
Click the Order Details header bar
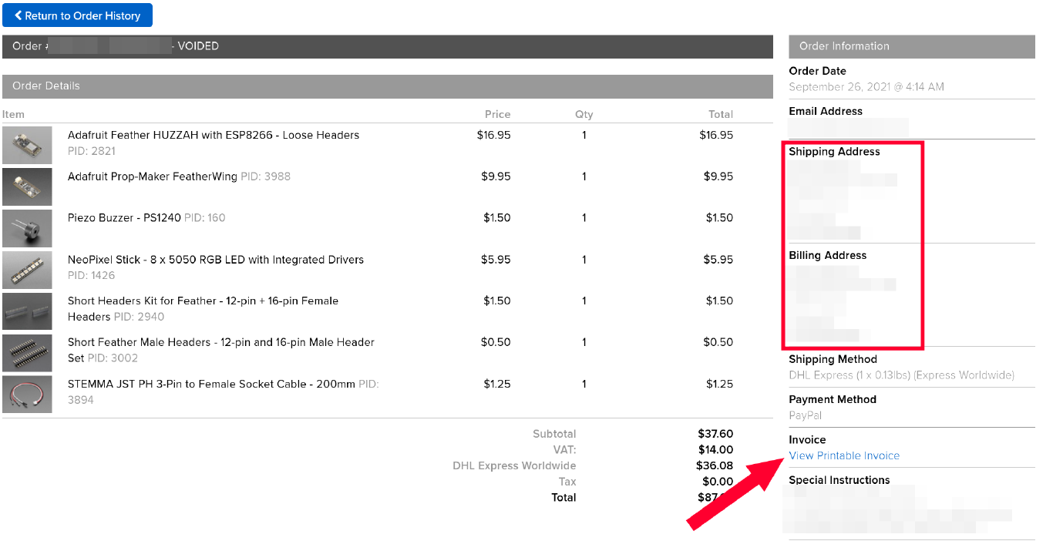click(385, 86)
